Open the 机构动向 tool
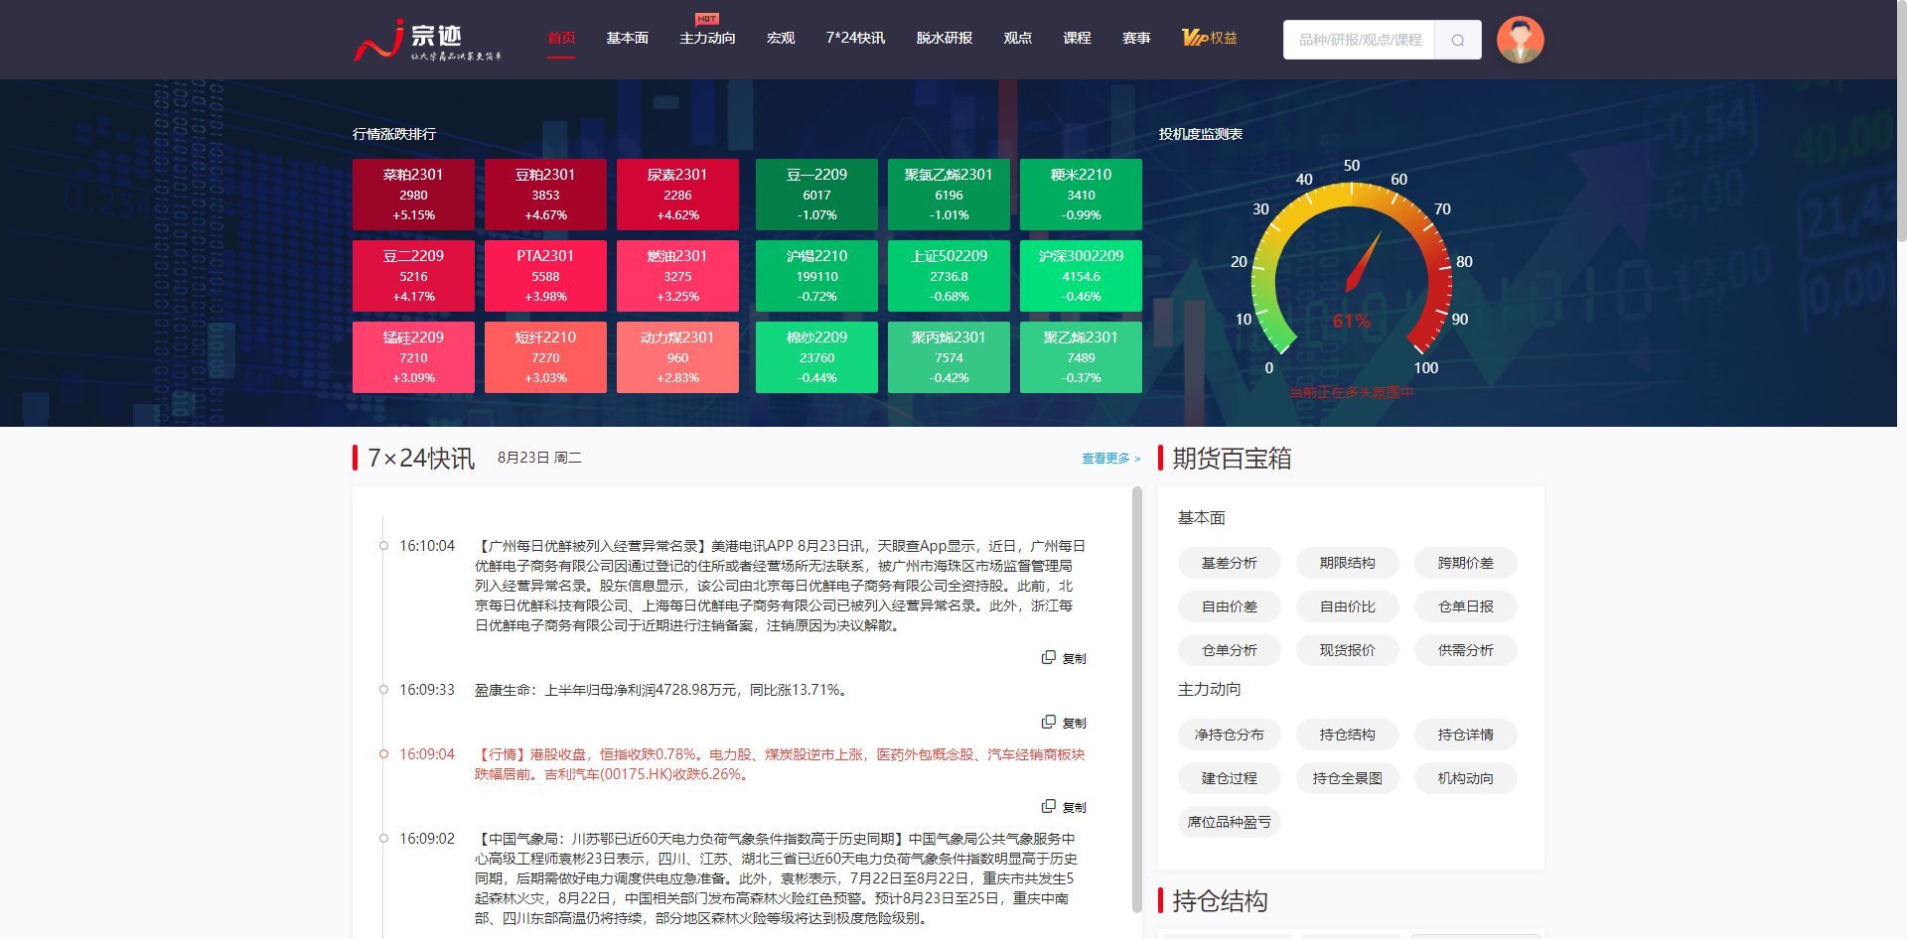 1465,778
